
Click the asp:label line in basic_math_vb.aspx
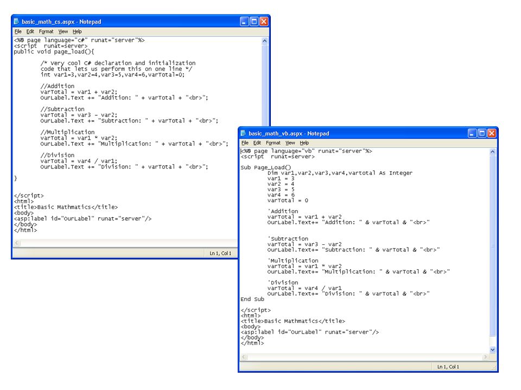[310, 332]
